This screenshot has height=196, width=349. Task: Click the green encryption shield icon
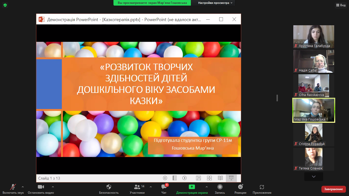[5, 5]
